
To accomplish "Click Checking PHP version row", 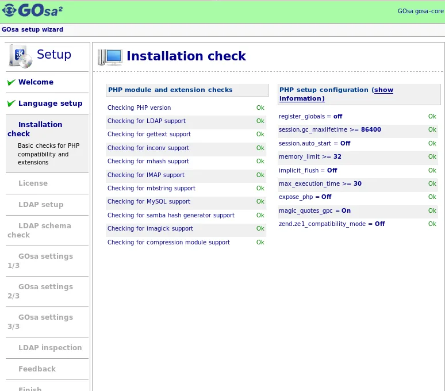I will [x=186, y=108].
